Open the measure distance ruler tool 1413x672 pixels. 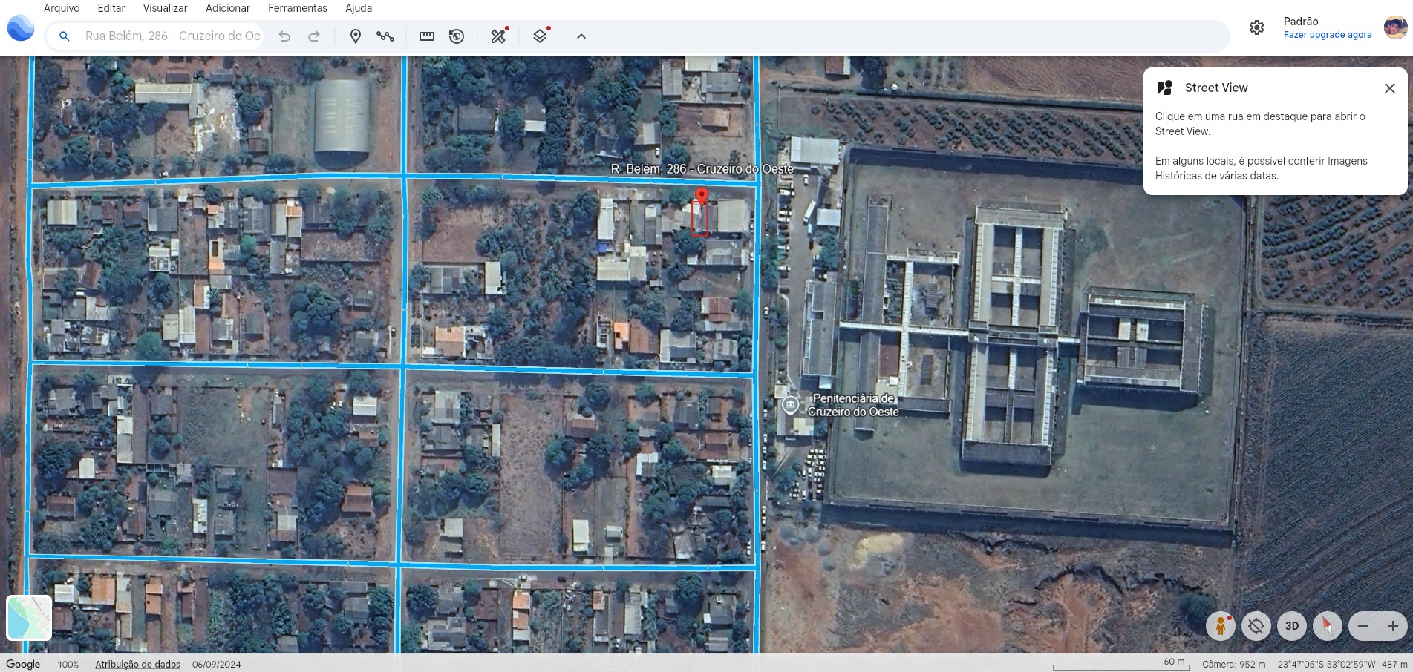(427, 36)
